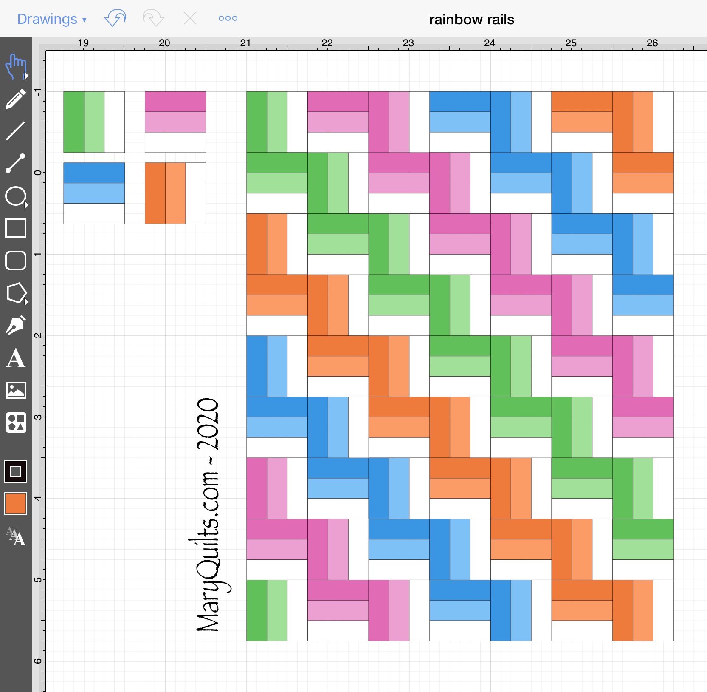Click the rainbow rails document title
This screenshot has height=692, width=707.
471,20
